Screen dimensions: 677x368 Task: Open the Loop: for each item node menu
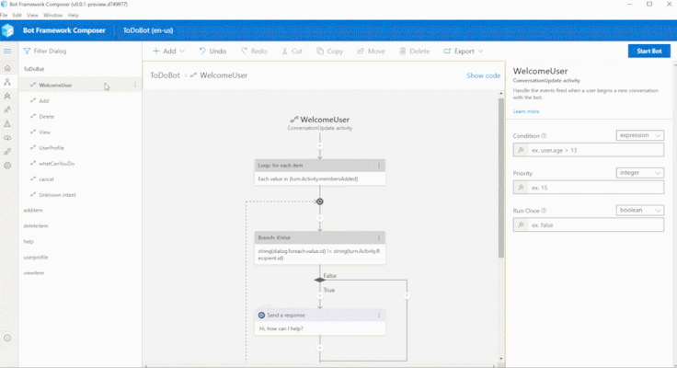click(x=379, y=166)
